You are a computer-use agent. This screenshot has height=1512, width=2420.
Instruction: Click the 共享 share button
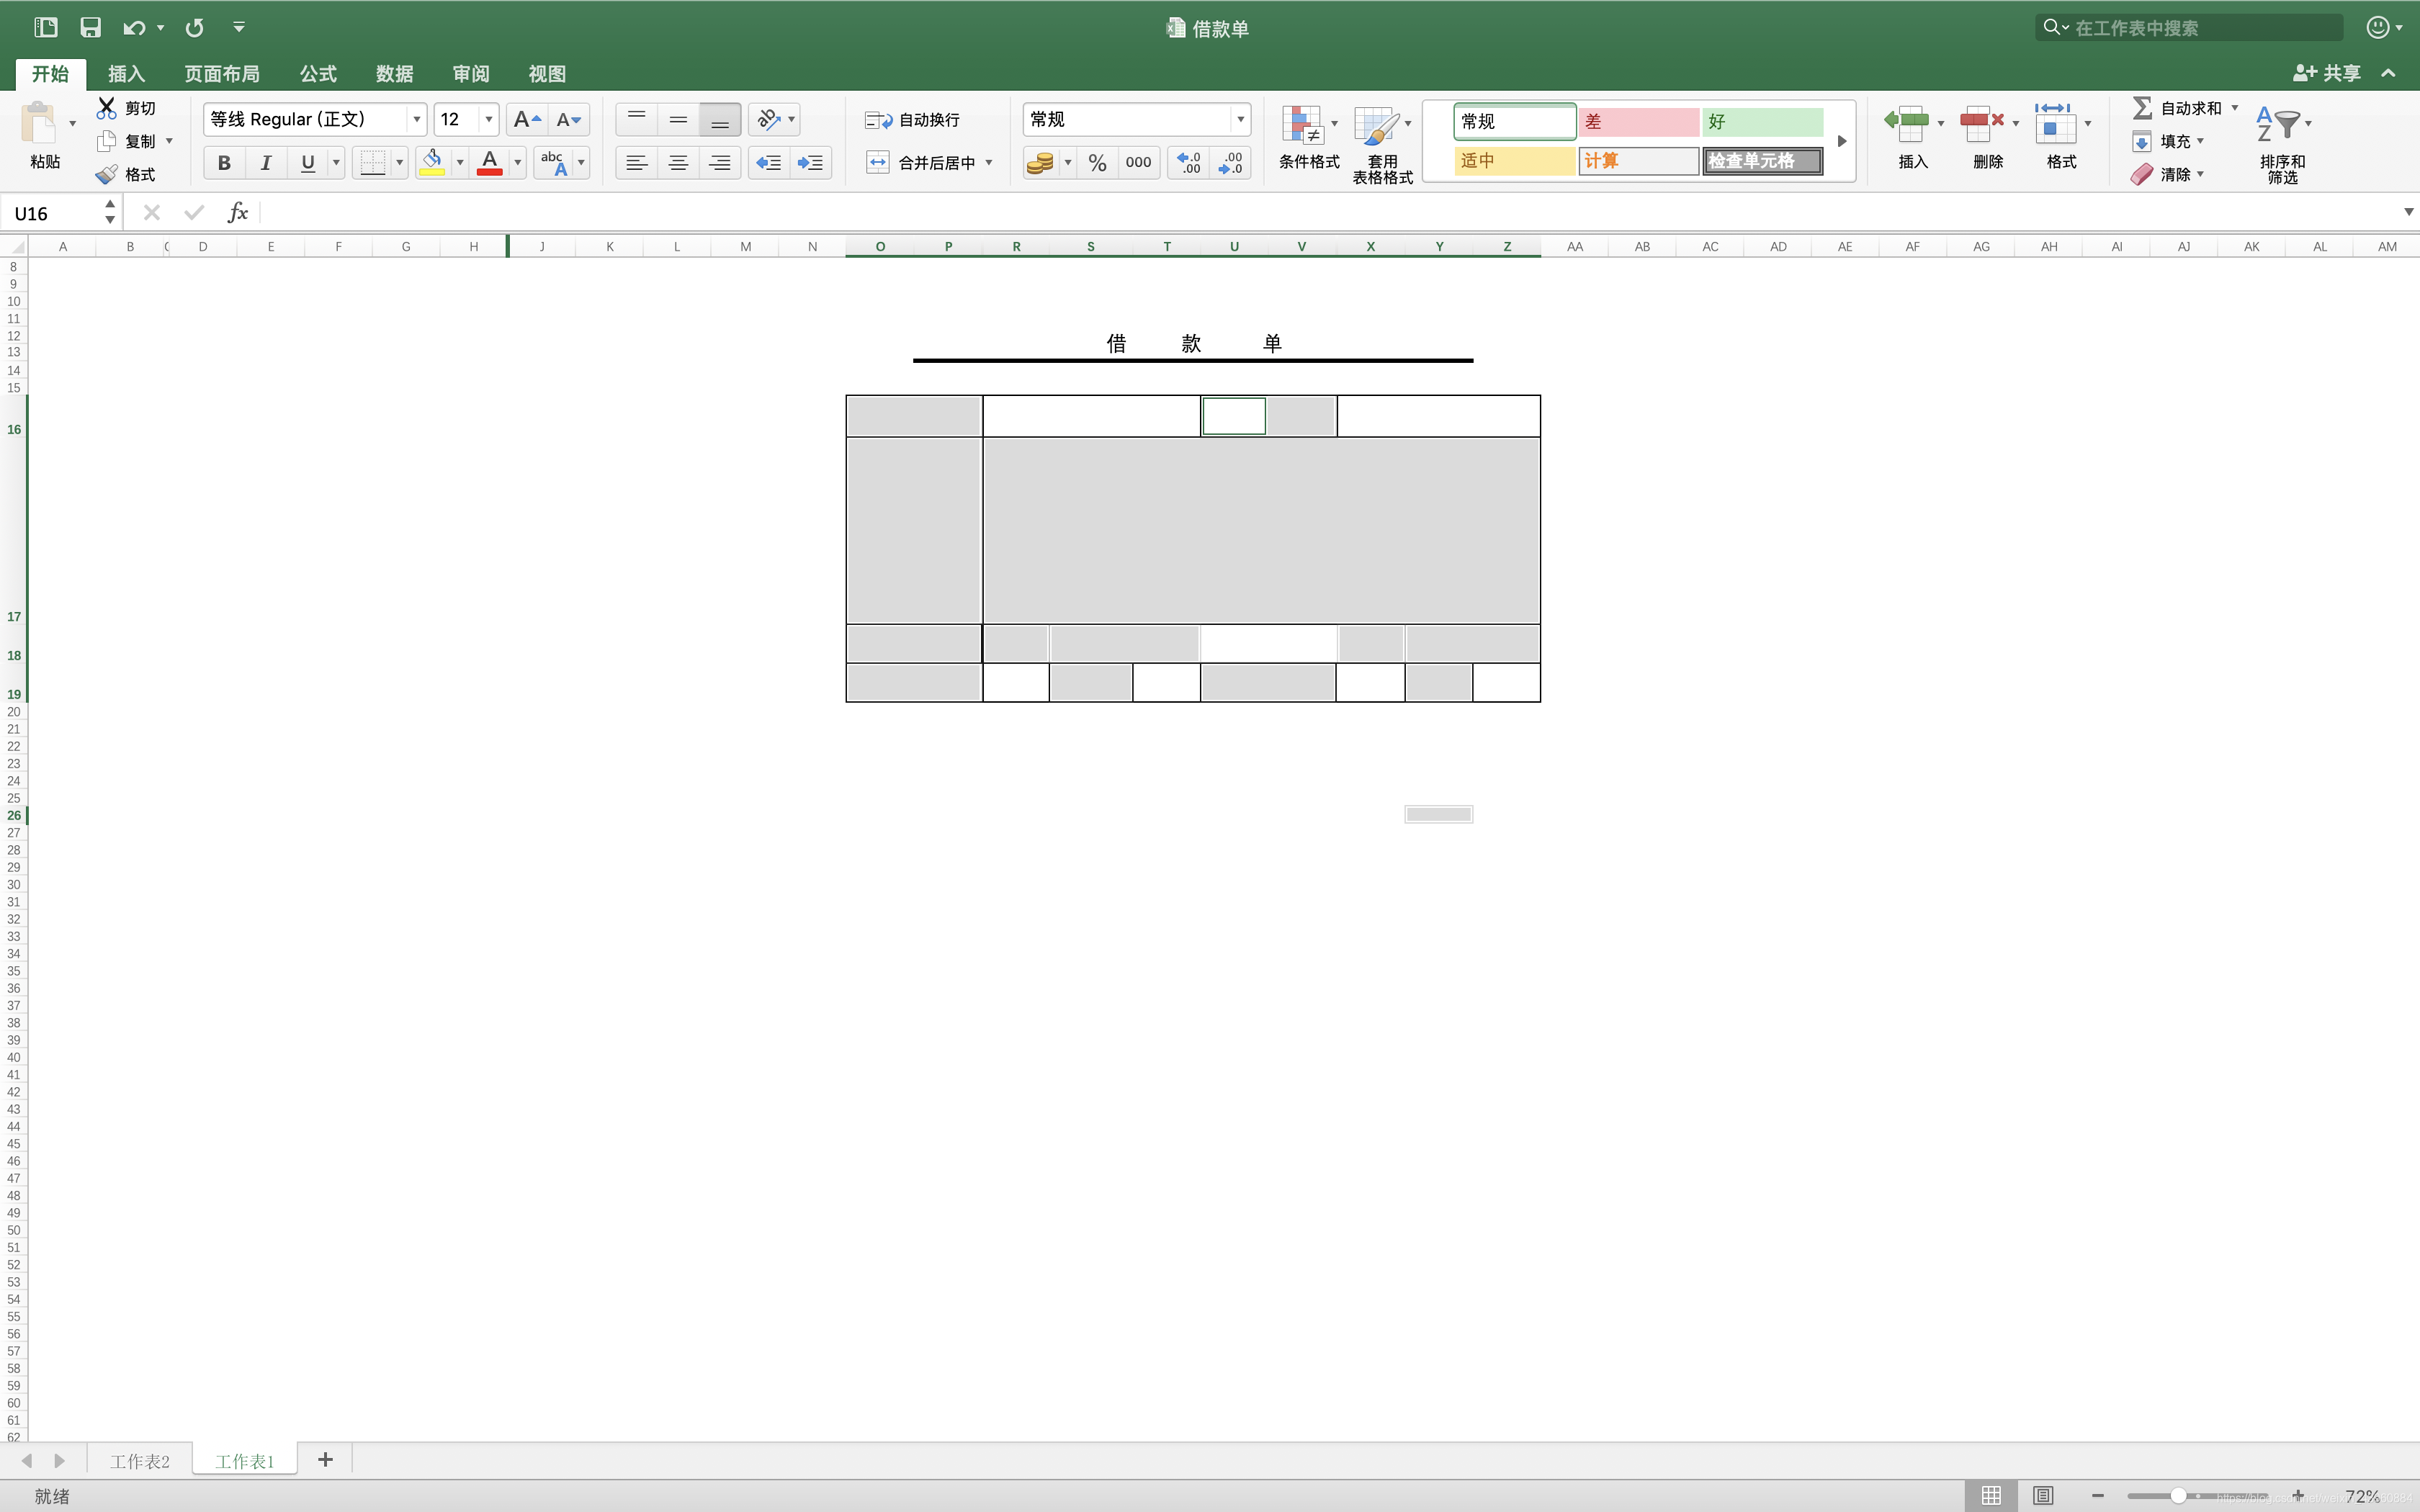(x=2327, y=73)
